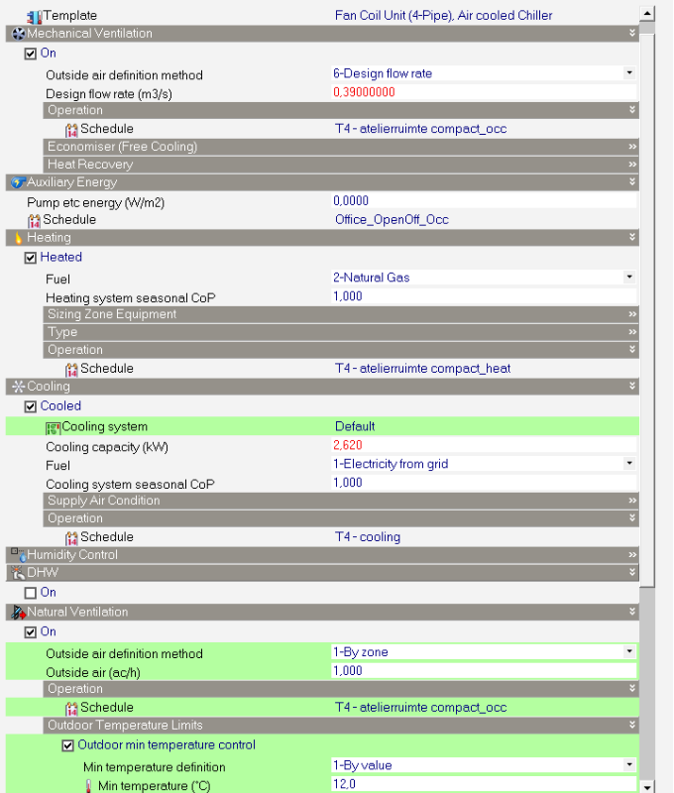Click the Natural Ventilation section icon
Screen dimensions: 674x793
pyautogui.click(x=17, y=613)
